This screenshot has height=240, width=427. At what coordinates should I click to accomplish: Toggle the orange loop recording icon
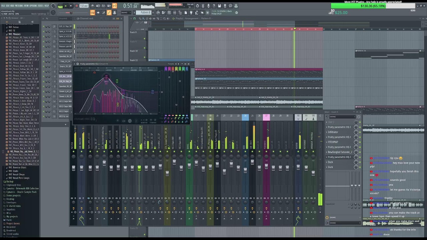pyautogui.click(x=115, y=6)
